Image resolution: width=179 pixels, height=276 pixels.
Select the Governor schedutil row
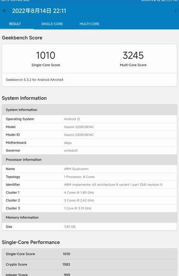point(89,151)
